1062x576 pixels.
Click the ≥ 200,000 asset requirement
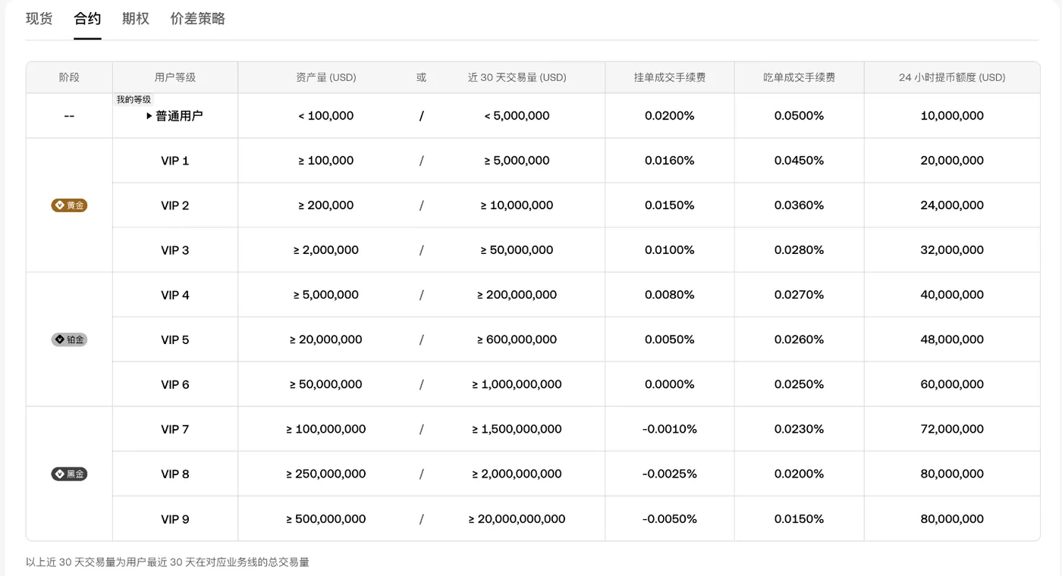coord(326,205)
